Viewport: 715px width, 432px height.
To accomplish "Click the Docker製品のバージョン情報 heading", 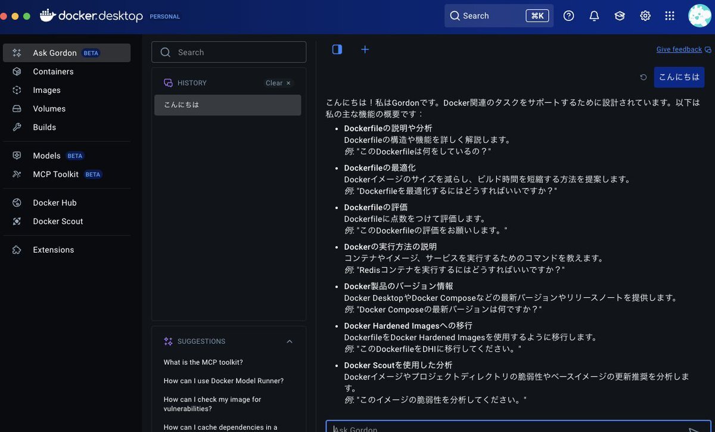I will [399, 286].
